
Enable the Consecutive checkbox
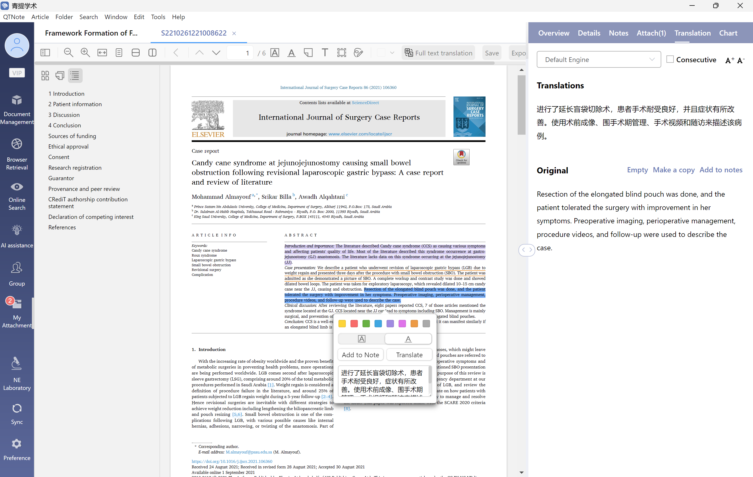[670, 59]
